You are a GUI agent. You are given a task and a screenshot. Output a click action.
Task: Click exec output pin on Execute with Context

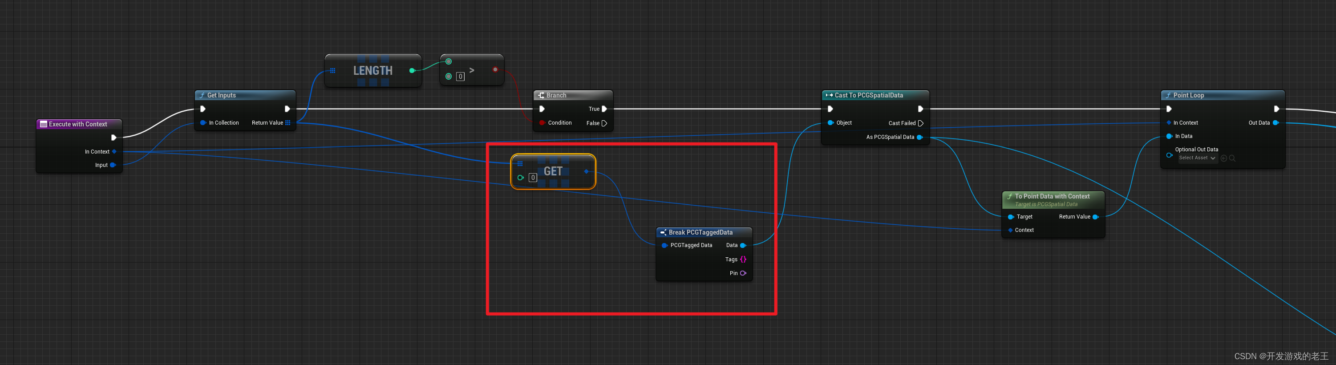click(113, 138)
